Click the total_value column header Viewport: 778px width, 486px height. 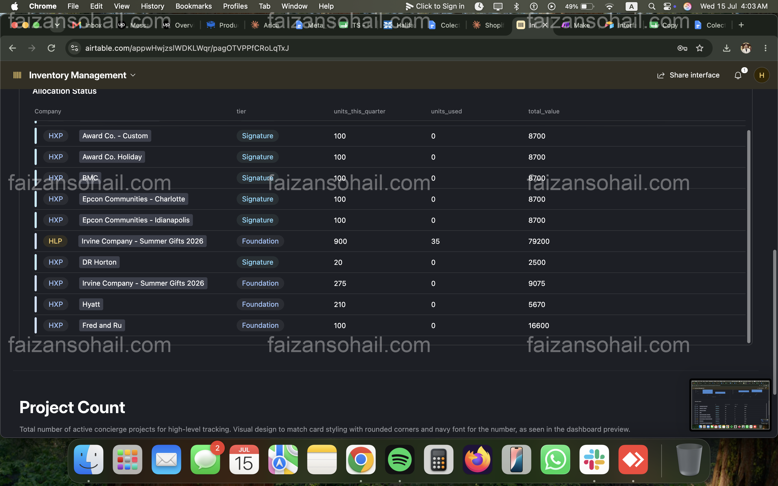pyautogui.click(x=544, y=111)
